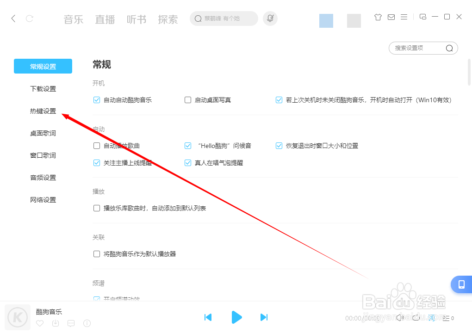The height and width of the screenshot is (333, 472).
Task: Click the refresh icon
Action: point(30,18)
